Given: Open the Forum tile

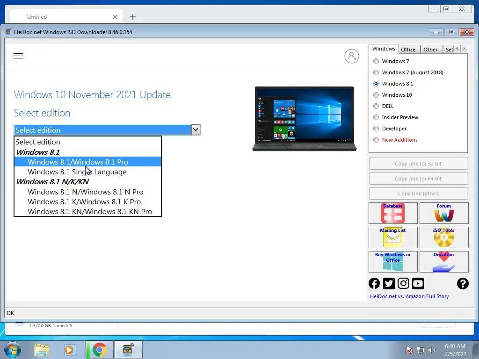Looking at the screenshot, I should click(x=444, y=213).
